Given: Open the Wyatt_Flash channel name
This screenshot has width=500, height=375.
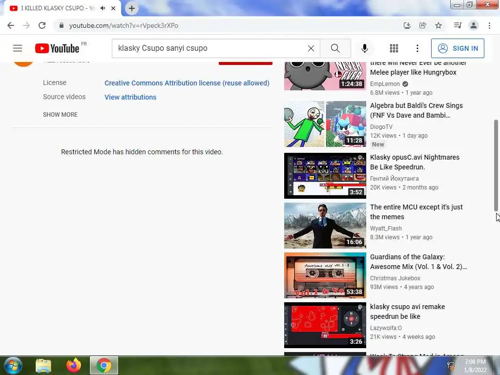Looking at the screenshot, I should [x=386, y=229].
